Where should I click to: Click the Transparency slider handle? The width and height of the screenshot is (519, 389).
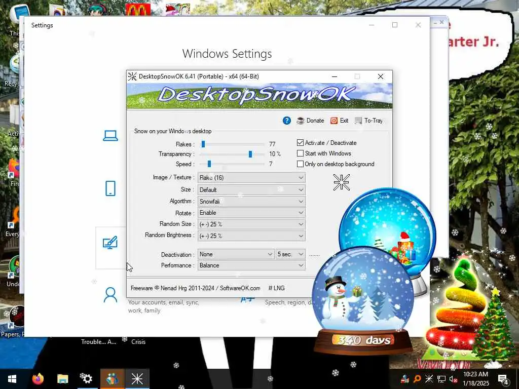(250, 154)
